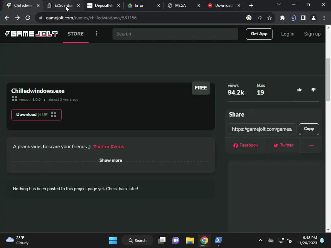Reload the Game Jolt page

pos(28,18)
